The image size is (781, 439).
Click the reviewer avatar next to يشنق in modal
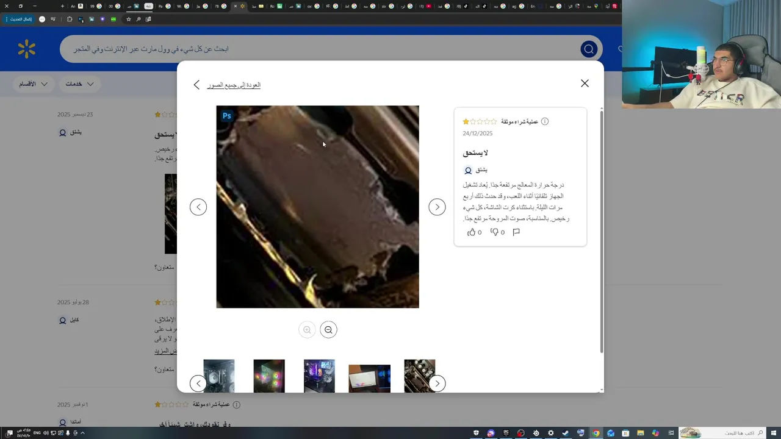click(x=468, y=170)
